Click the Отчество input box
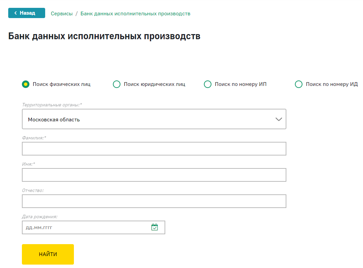The height and width of the screenshot is (268, 363). pos(154,201)
